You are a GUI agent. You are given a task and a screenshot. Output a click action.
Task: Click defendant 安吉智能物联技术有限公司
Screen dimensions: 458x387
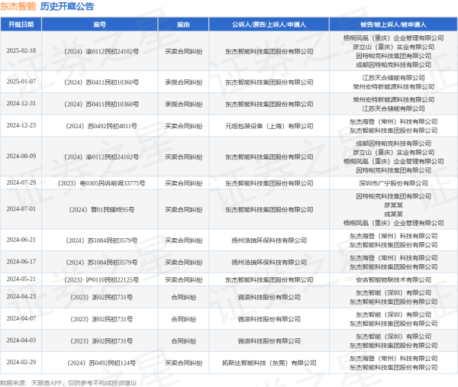(393, 280)
